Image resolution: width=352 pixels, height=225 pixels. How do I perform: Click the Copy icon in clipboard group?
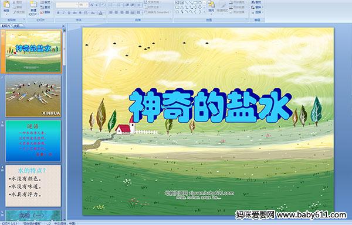click(x=14, y=7)
